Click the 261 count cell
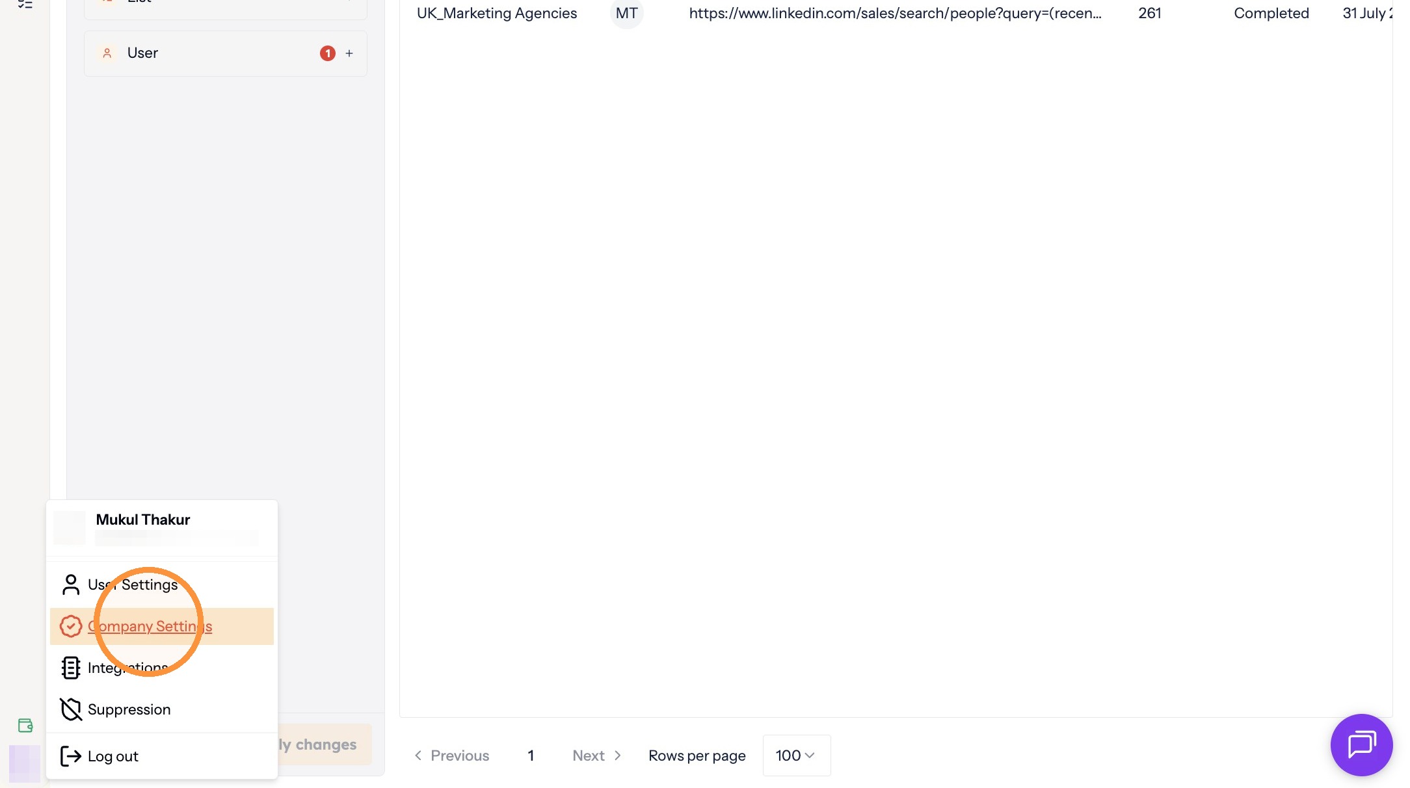1410x788 pixels. pos(1150,13)
